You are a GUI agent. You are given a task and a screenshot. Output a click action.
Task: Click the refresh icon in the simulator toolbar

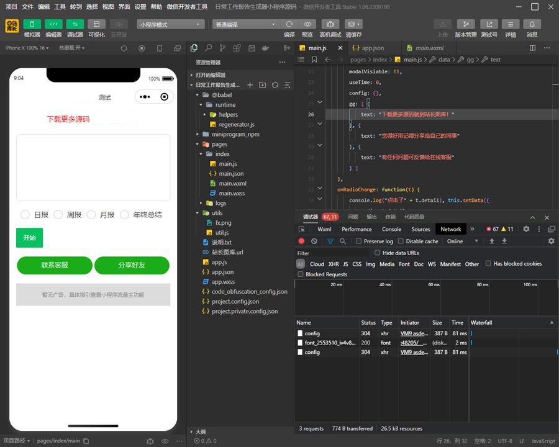click(x=124, y=48)
